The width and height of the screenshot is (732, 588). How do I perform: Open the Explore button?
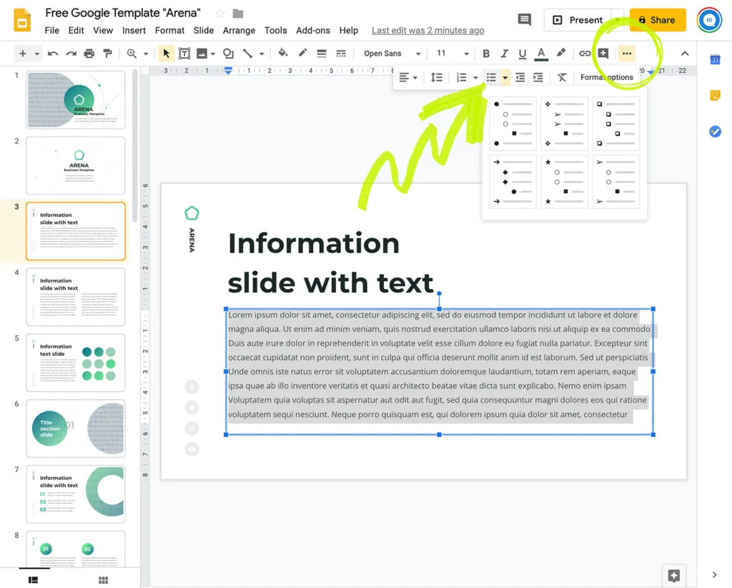pos(673,575)
